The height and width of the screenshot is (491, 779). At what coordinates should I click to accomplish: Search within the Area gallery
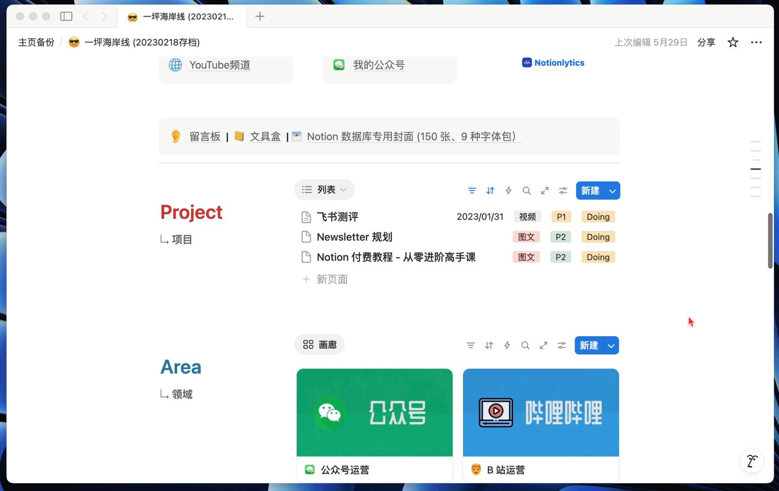525,345
